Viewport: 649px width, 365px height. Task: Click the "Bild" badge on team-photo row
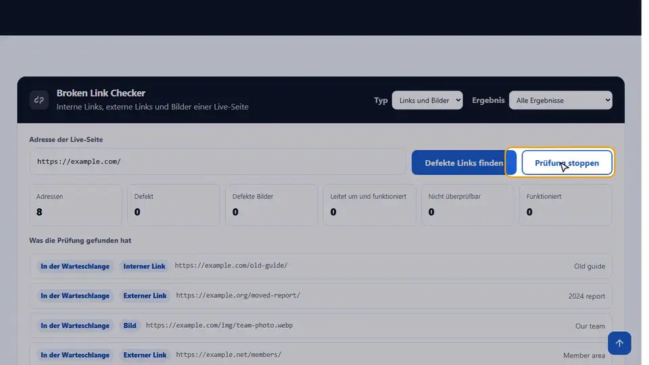130,326
